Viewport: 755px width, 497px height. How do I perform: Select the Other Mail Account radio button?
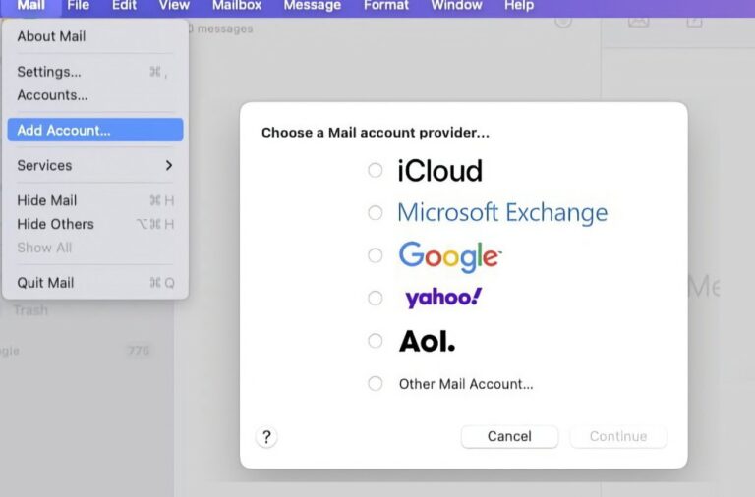(x=376, y=383)
